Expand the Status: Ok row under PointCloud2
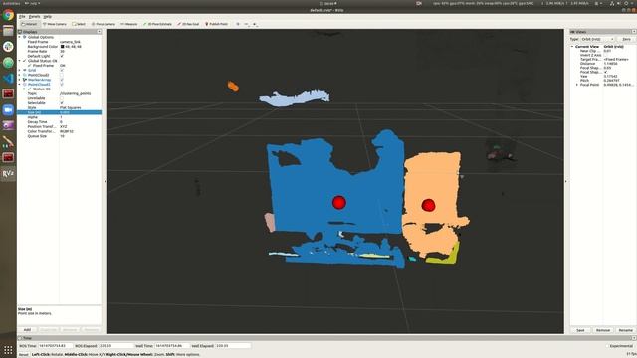The width and height of the screenshot is (637, 358). (24, 89)
